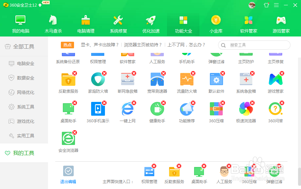
Task: Switch to 木马查杀 top tab
Action: coord(53,24)
